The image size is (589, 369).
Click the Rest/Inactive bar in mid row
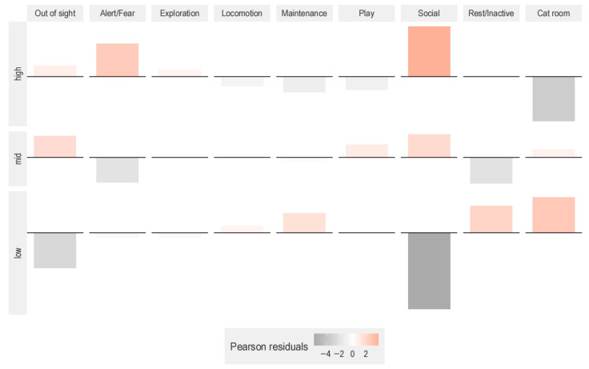(x=491, y=170)
